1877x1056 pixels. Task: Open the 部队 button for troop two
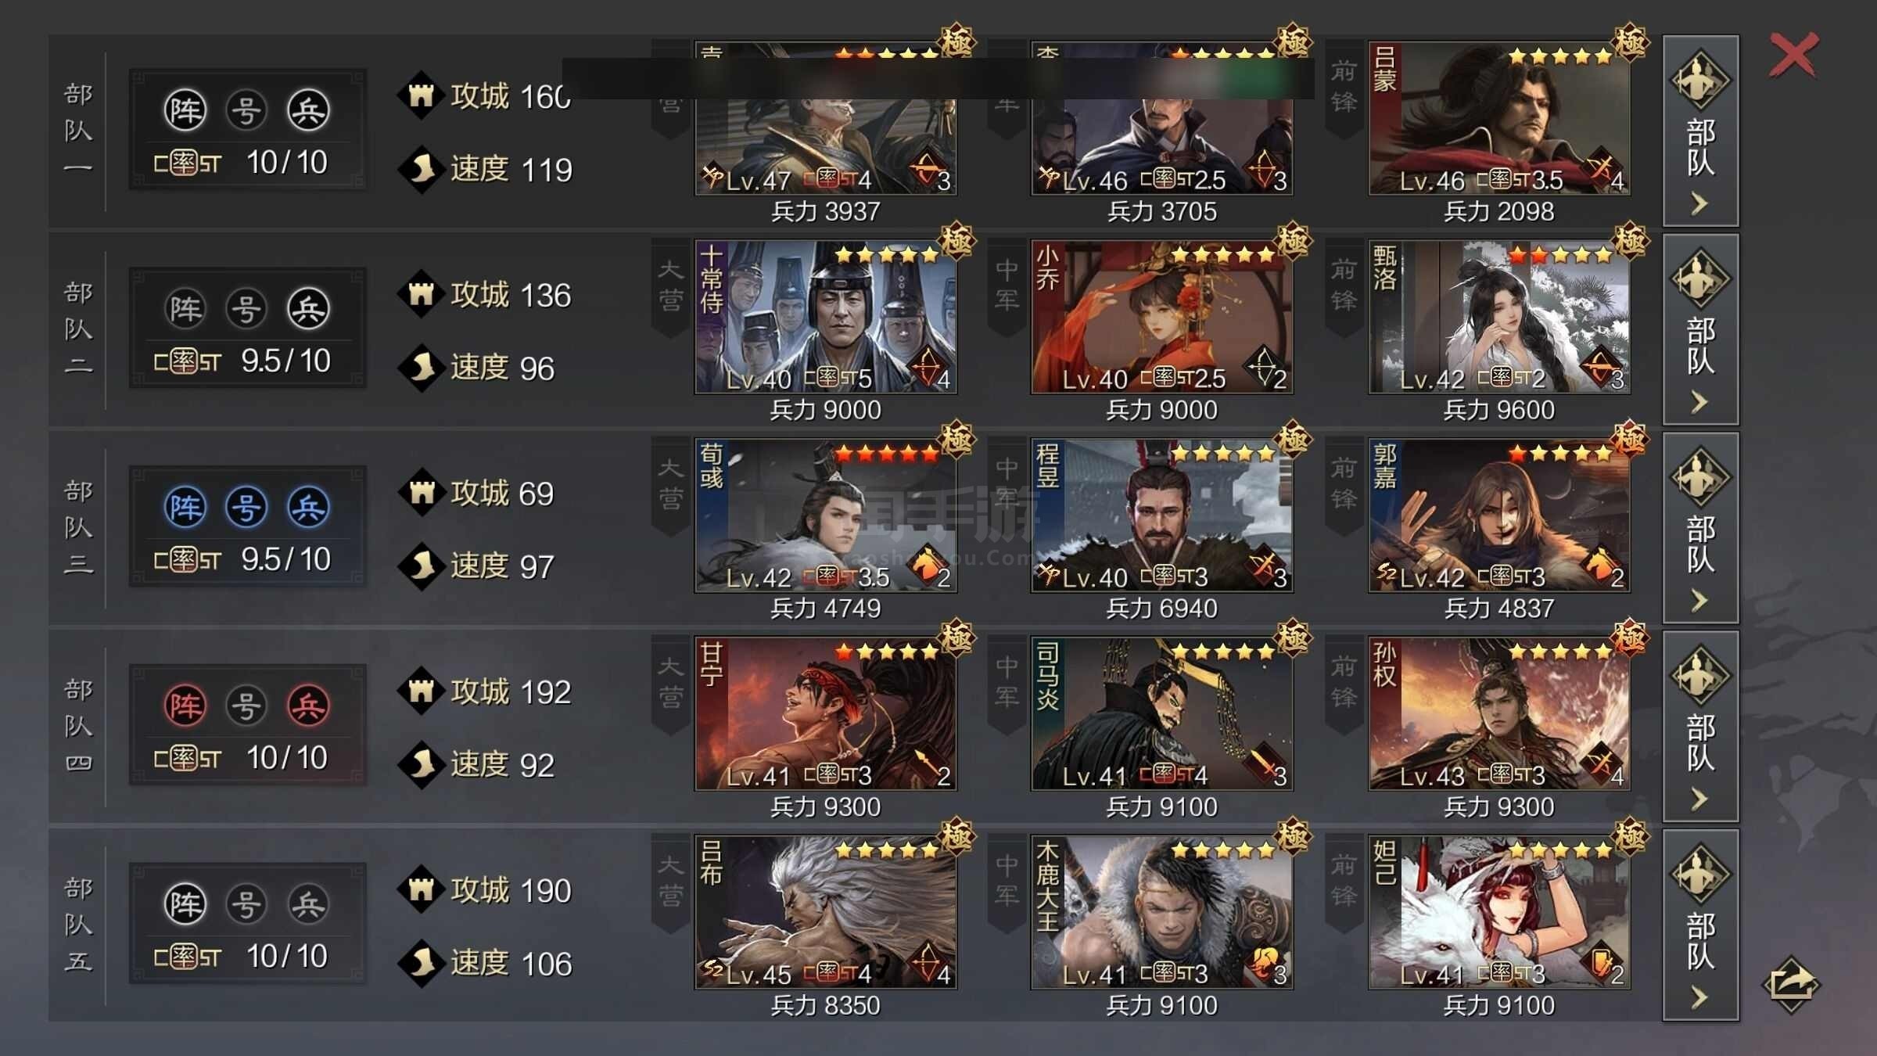point(1700,329)
